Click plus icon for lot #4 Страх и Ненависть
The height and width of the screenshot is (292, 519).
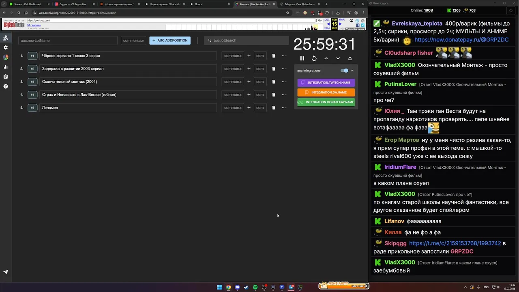pos(249,94)
